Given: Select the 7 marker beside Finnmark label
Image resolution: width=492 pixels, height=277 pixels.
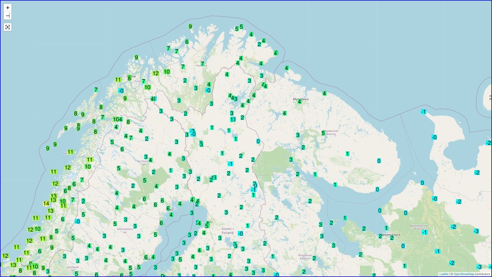Looking at the screenshot, I should (x=202, y=64).
